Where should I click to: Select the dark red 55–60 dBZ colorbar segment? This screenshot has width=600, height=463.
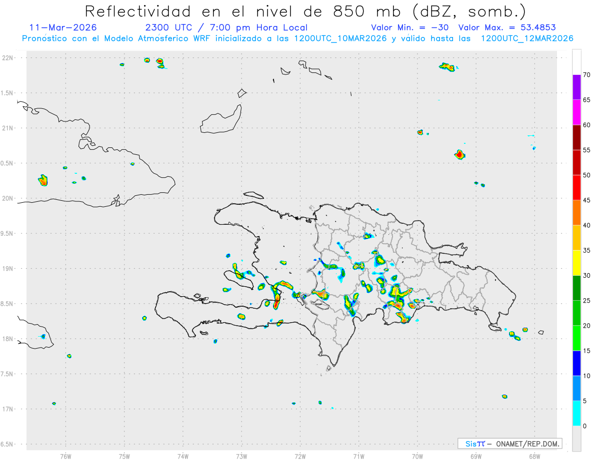coord(576,137)
